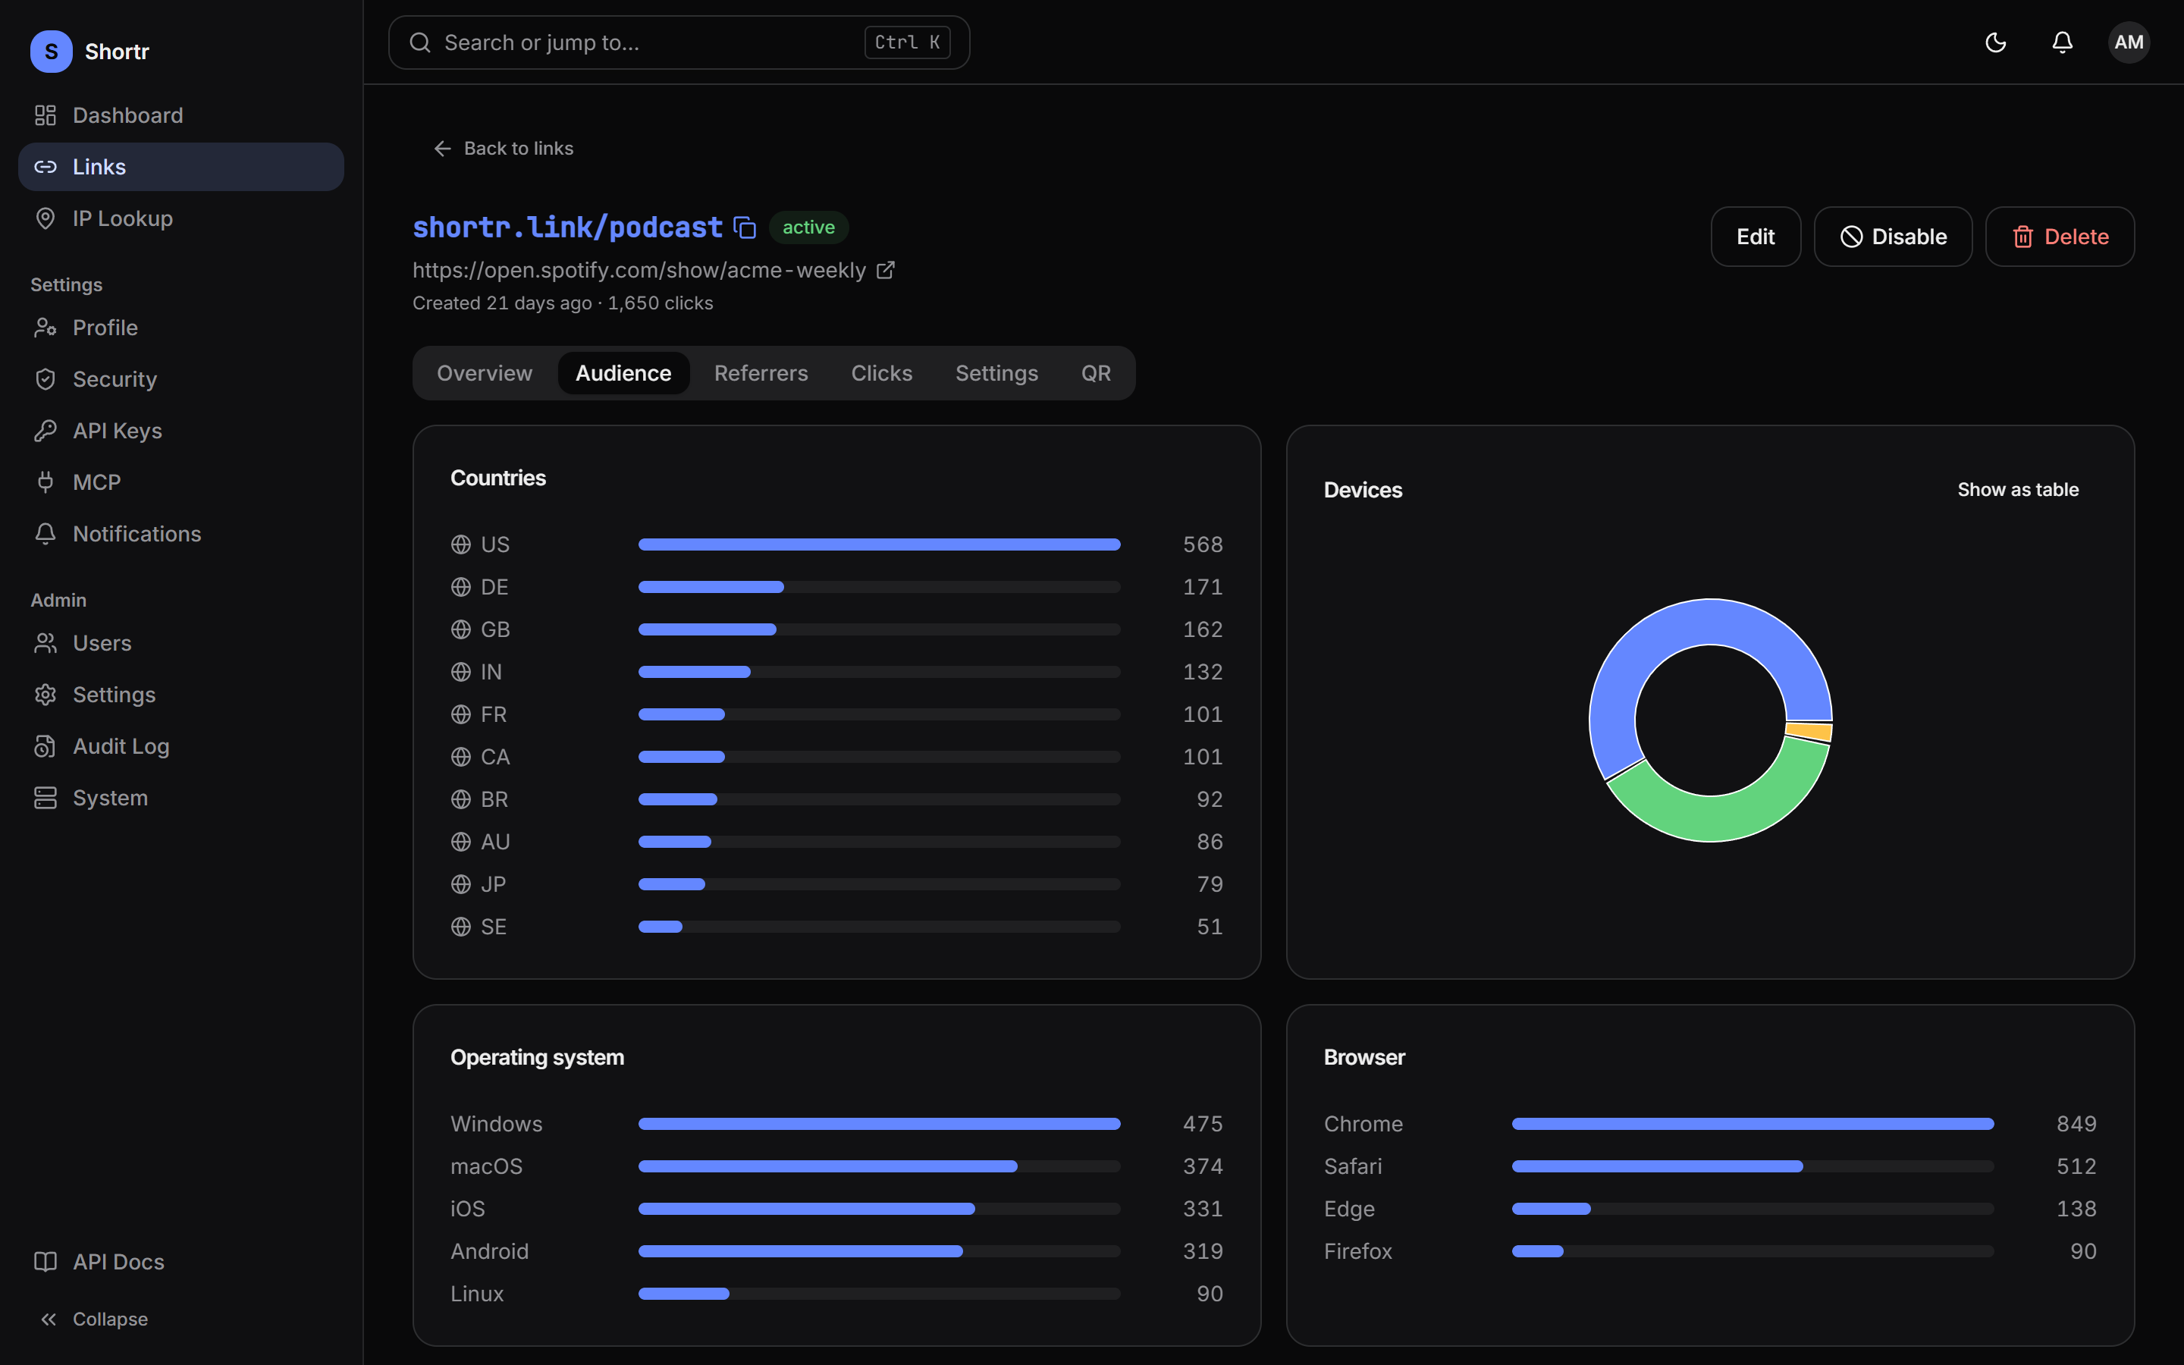Copy the shortr.link/podcast short link
The image size is (2184, 1365).
(745, 227)
